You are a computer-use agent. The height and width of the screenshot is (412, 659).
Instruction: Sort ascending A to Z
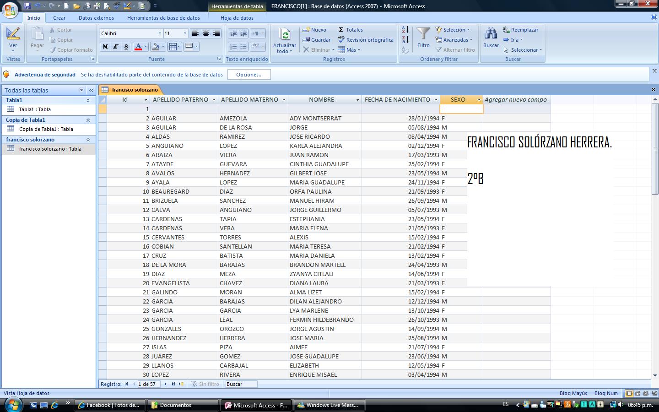coord(405,30)
